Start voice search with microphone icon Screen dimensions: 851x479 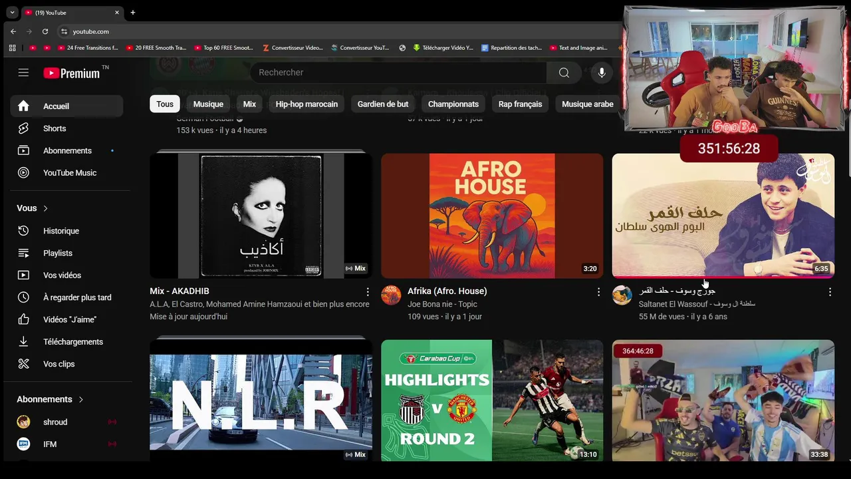602,73
